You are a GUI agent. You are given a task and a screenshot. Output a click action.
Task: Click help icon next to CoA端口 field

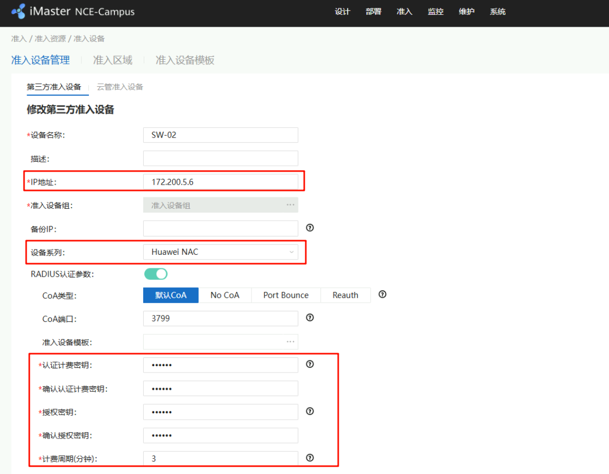click(309, 318)
